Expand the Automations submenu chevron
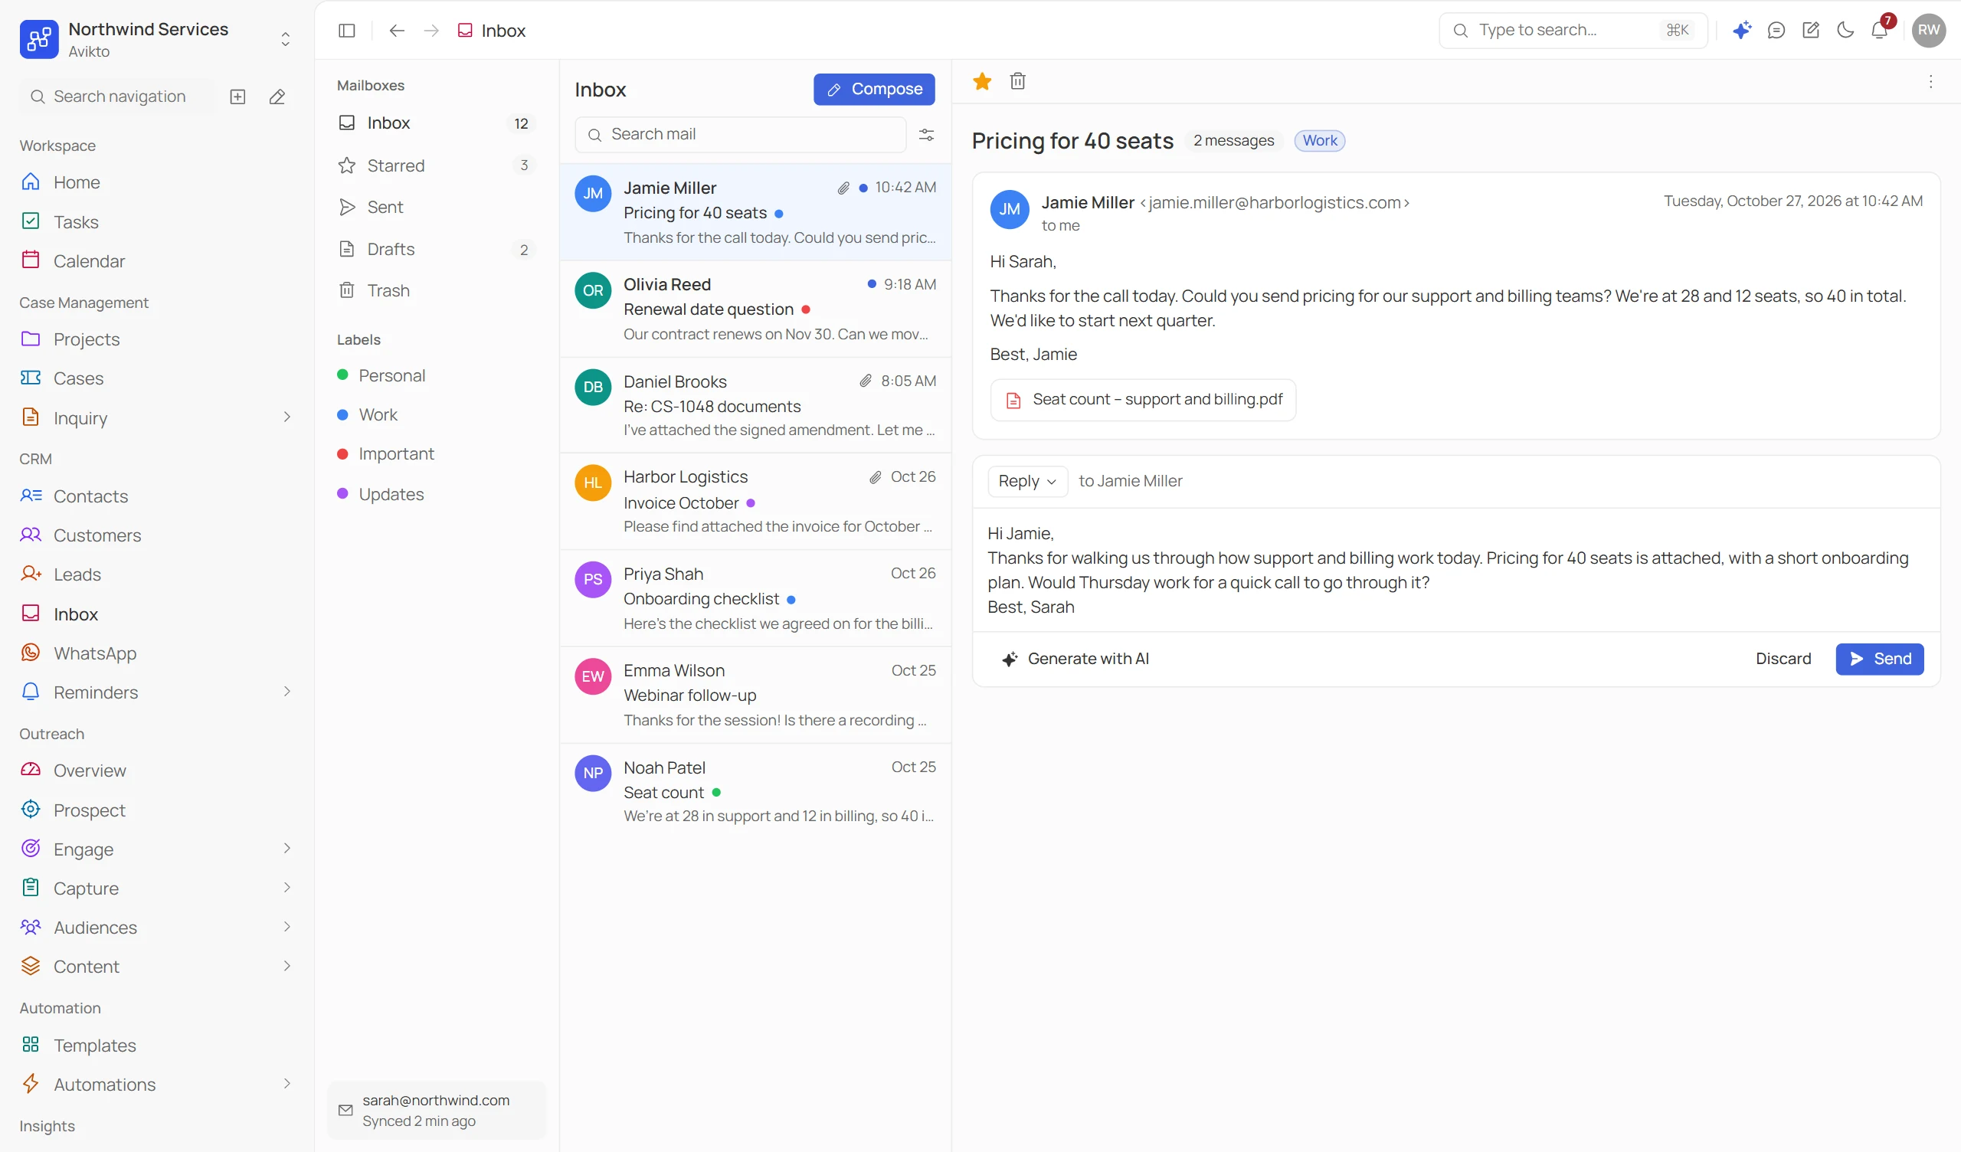This screenshot has width=1961, height=1152. point(287,1084)
